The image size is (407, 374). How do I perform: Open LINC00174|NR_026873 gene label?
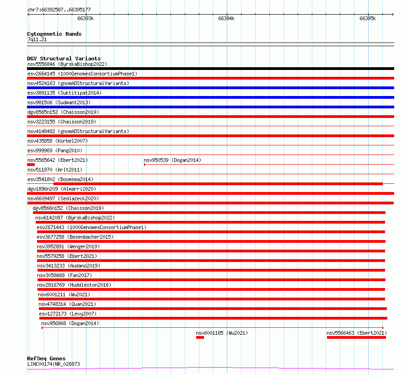tap(54, 364)
